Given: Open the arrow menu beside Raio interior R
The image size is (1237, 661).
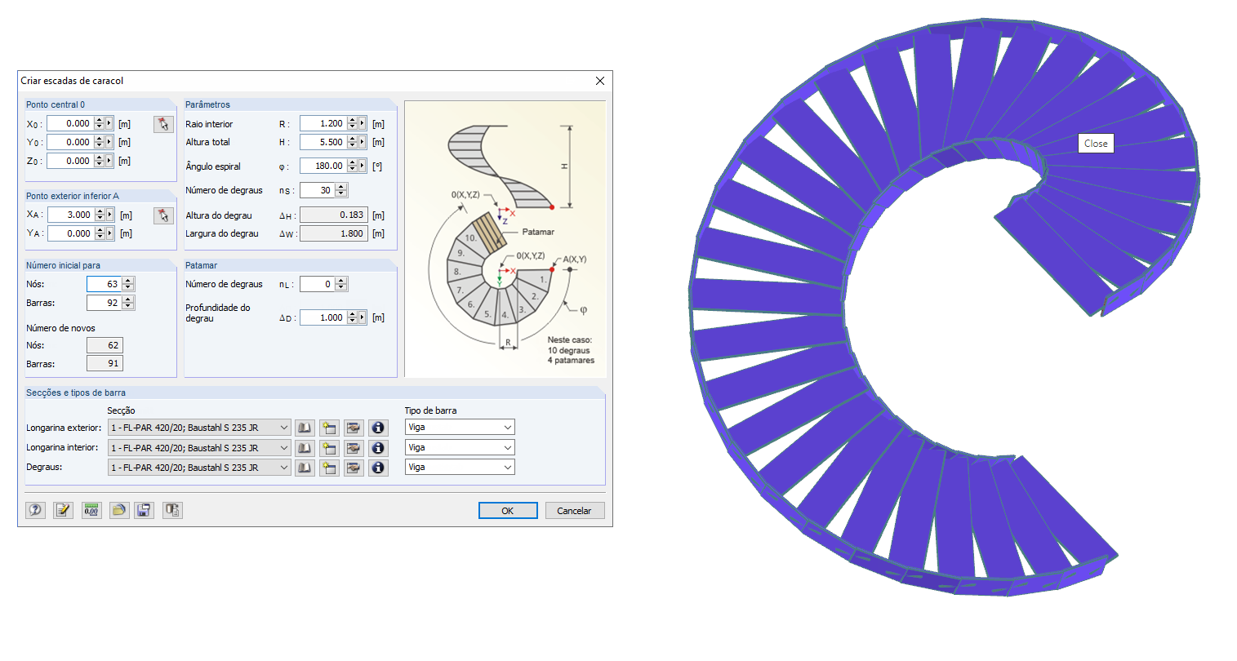Looking at the screenshot, I should coord(363,124).
